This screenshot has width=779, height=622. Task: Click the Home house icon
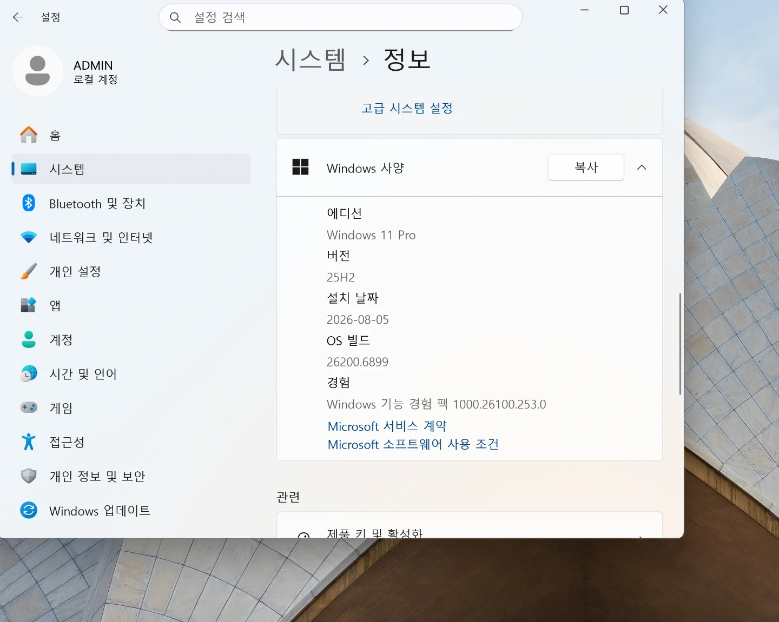point(29,135)
